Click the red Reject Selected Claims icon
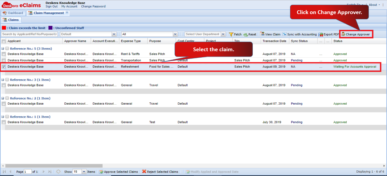 click(x=144, y=172)
